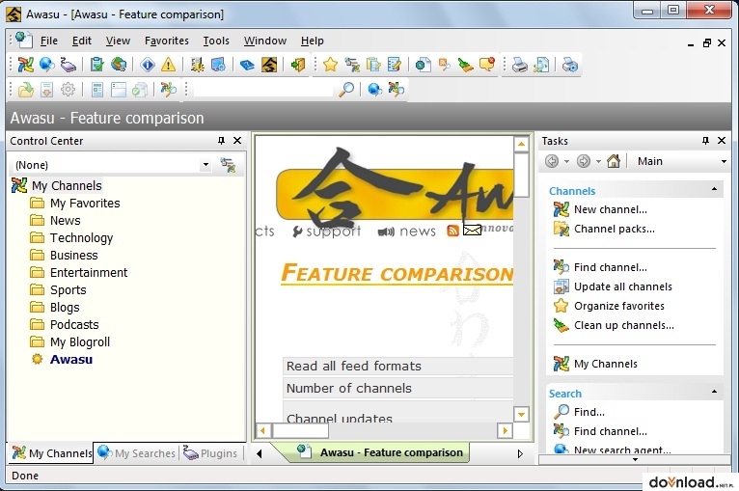The height and width of the screenshot is (491, 739).
Task: Open the Back history dropdown arrow in Tasks
Action: point(566,161)
